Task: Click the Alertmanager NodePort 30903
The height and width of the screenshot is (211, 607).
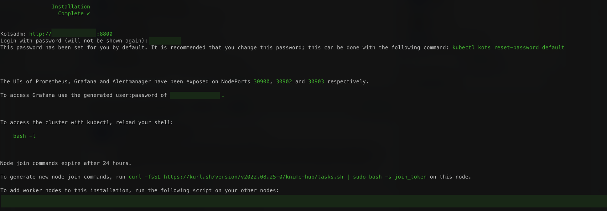Action: coord(316,82)
